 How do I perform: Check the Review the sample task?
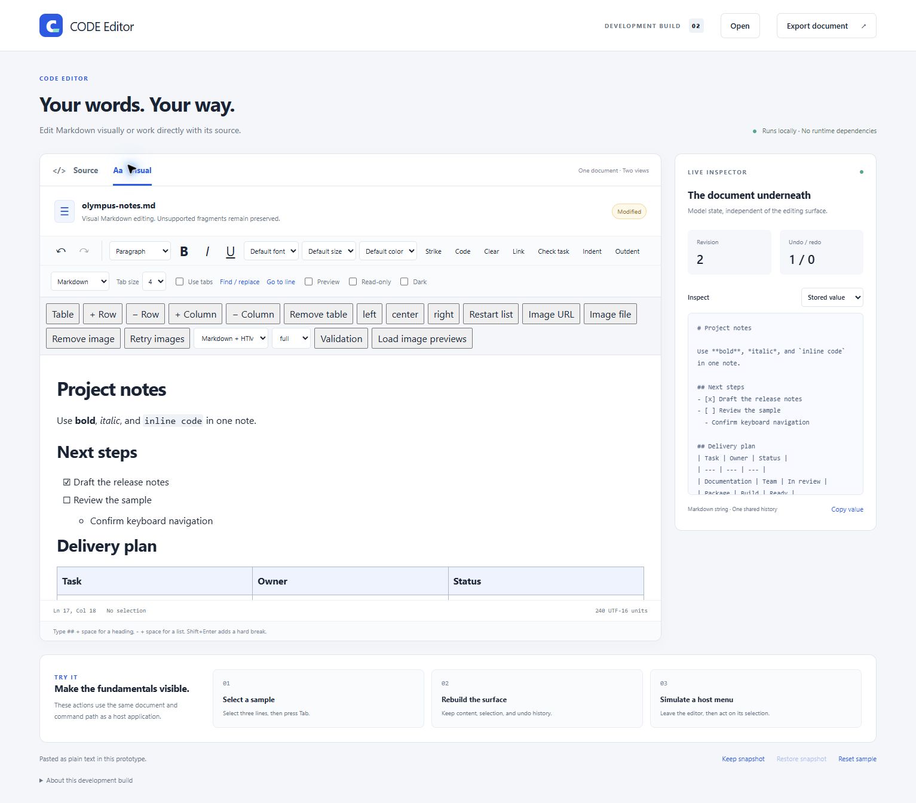pos(67,500)
